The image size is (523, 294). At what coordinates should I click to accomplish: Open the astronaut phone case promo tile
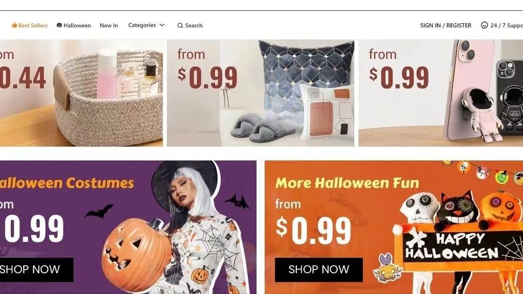440,93
